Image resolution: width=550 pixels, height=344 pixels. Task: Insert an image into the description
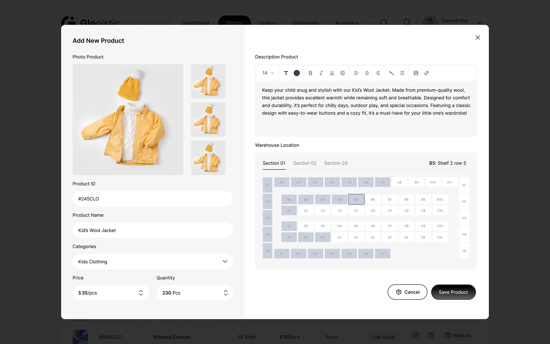click(416, 73)
